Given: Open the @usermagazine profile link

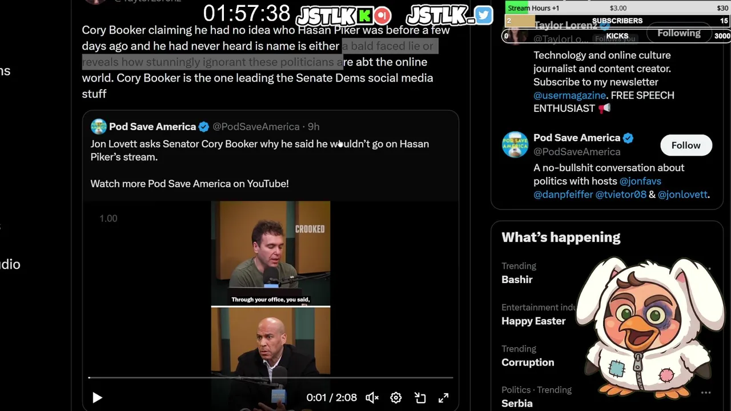Looking at the screenshot, I should pos(569,95).
